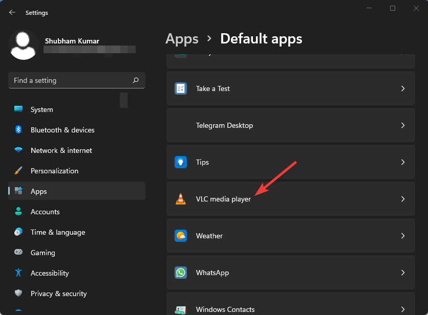Open Privacy & security label
The width and height of the screenshot is (428, 315).
tap(59, 294)
